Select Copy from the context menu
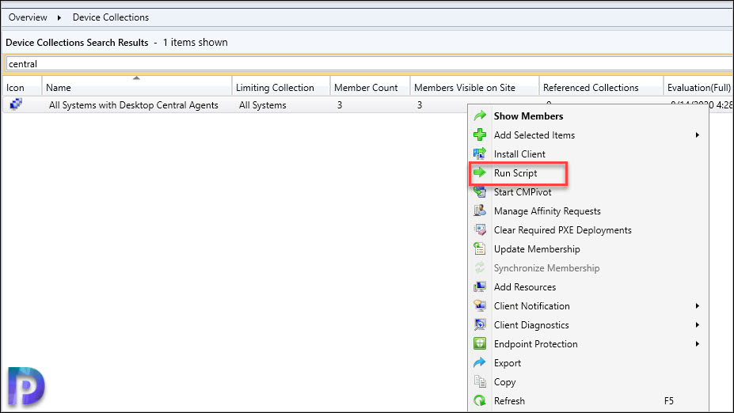Viewport: 734px width, 413px height. tap(504, 382)
